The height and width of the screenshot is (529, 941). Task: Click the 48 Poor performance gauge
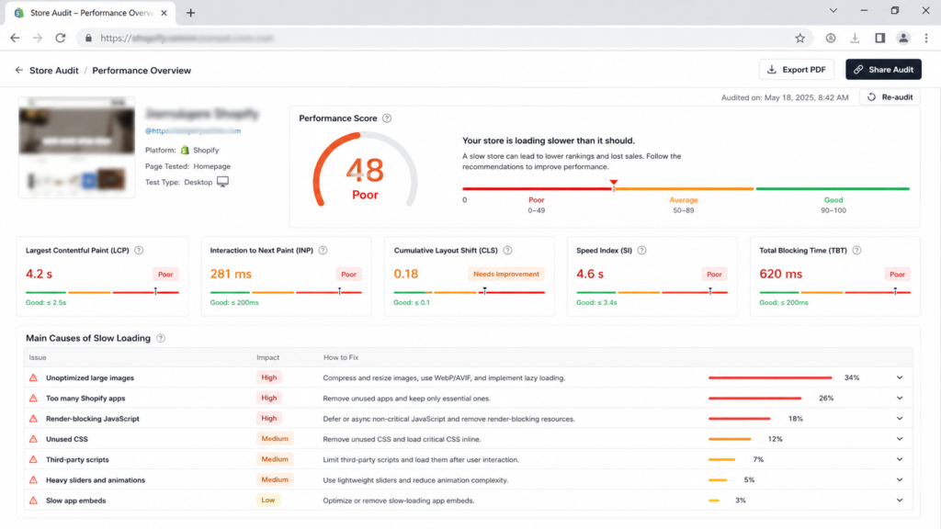(x=365, y=171)
